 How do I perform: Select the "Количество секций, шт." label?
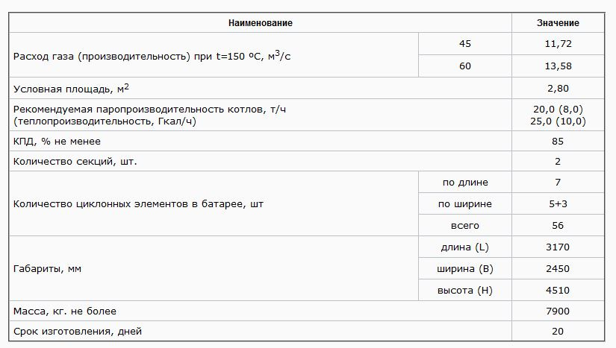pos(75,161)
